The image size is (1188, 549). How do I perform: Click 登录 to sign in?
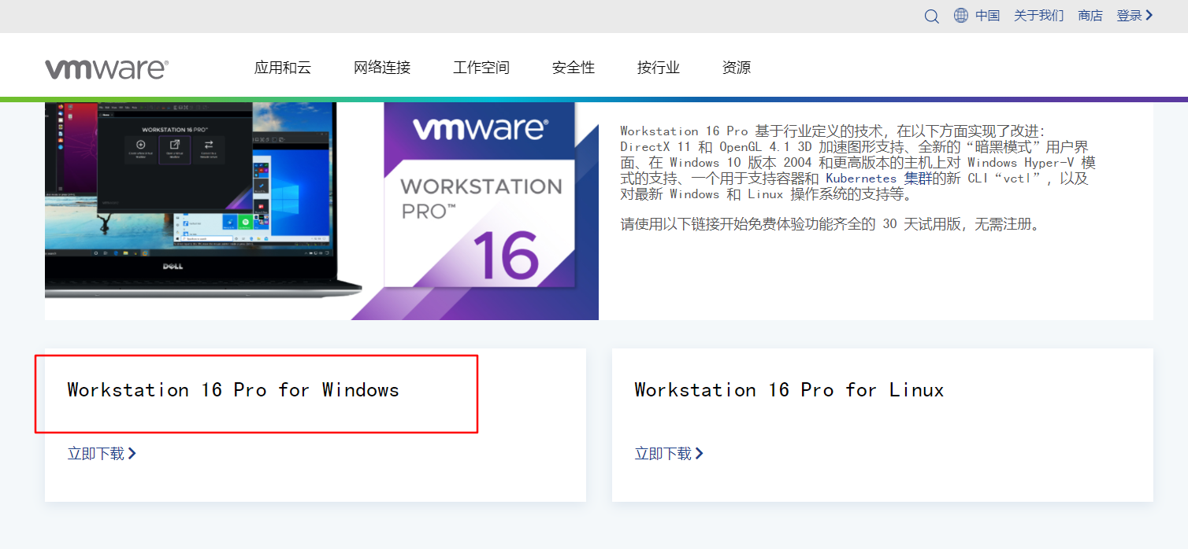tap(1130, 15)
